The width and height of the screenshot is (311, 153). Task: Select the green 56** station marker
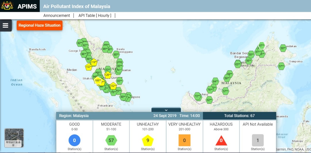click(x=249, y=61)
